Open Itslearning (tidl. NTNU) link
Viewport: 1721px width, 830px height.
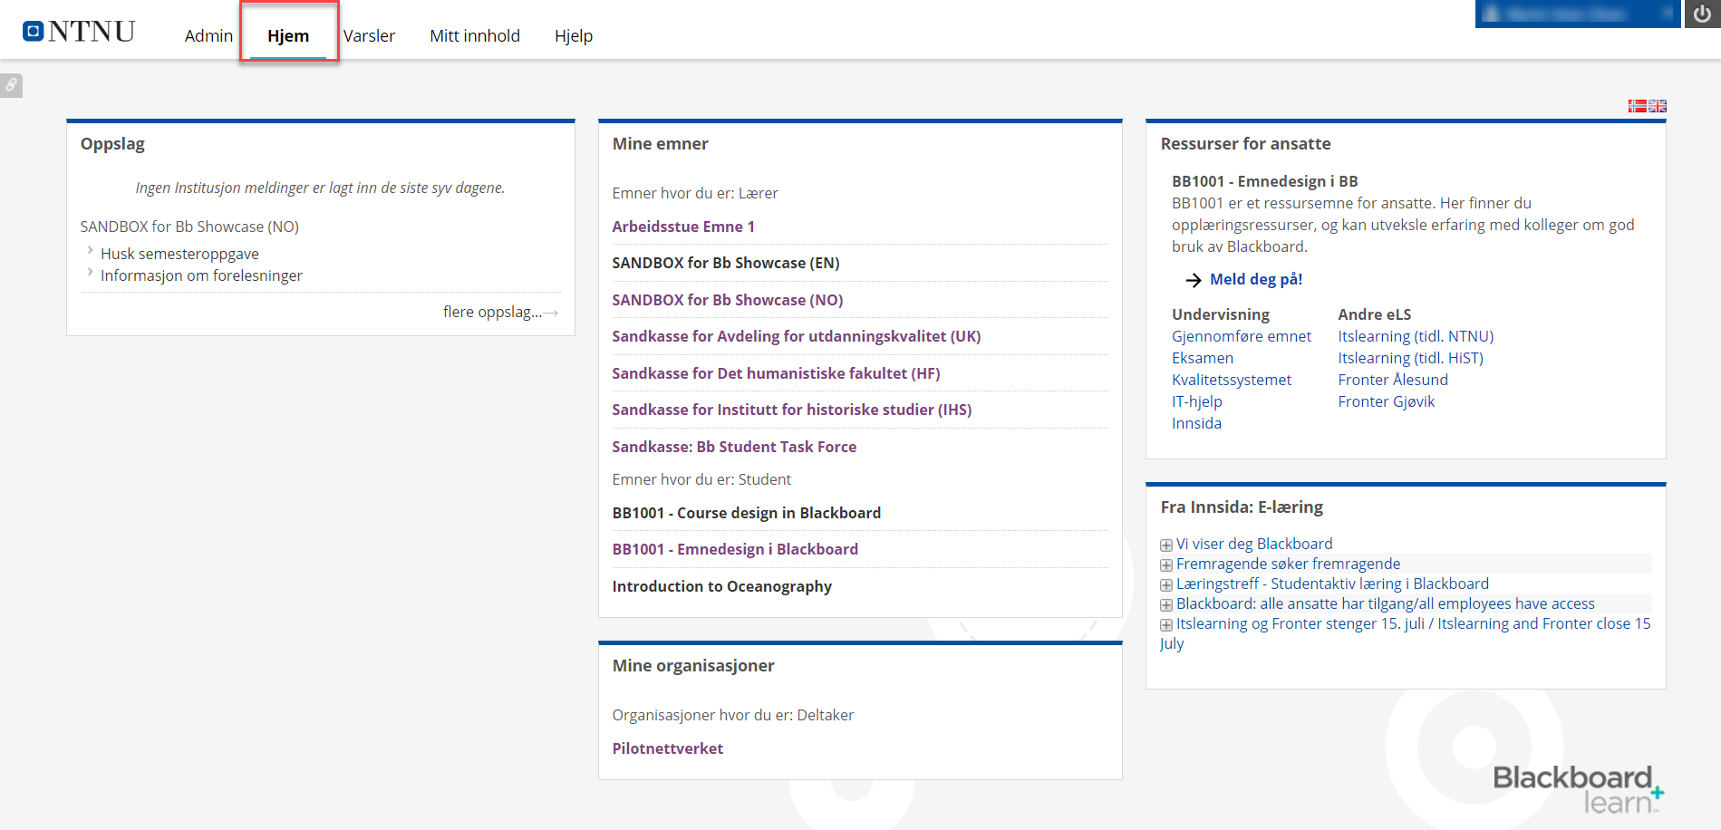coord(1416,336)
